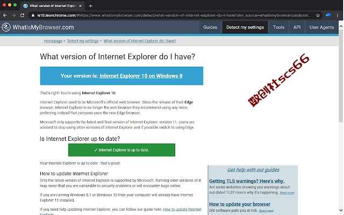
Task: Open the Guides menu
Action: click(210, 27)
